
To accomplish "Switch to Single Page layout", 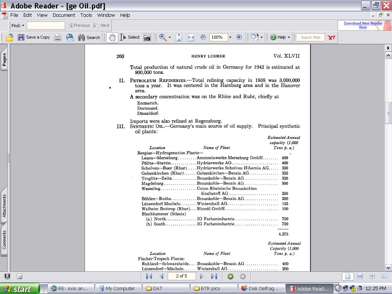I will click(x=348, y=276).
